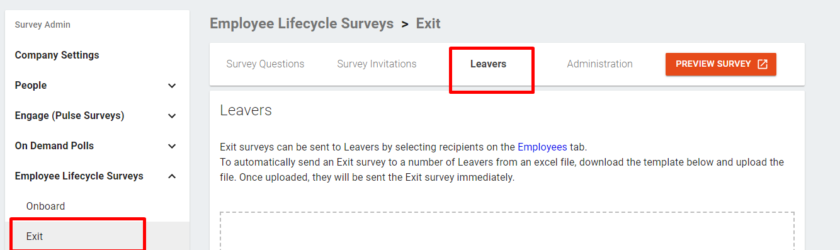
Task: Follow the blue Employees link
Action: click(542, 147)
